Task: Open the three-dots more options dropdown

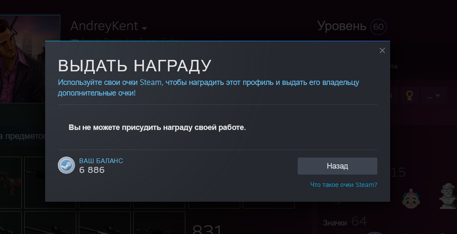Action: [434, 96]
